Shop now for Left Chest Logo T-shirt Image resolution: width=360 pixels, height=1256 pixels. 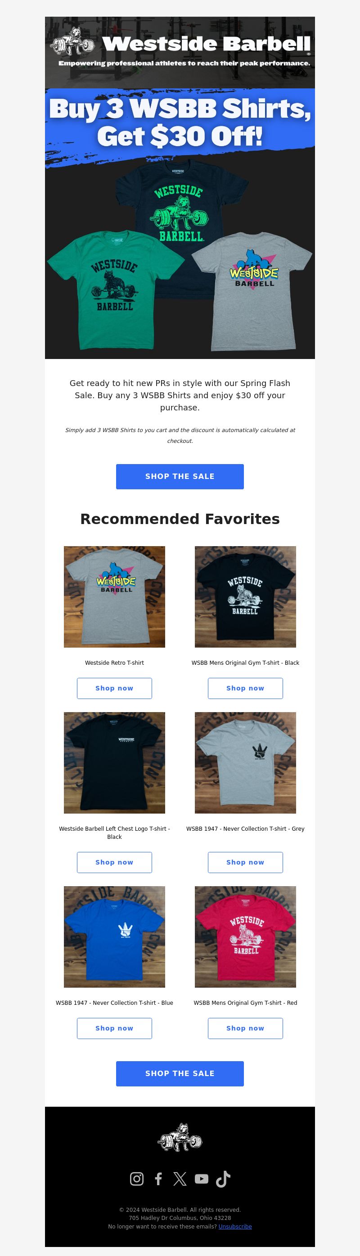coord(114,862)
